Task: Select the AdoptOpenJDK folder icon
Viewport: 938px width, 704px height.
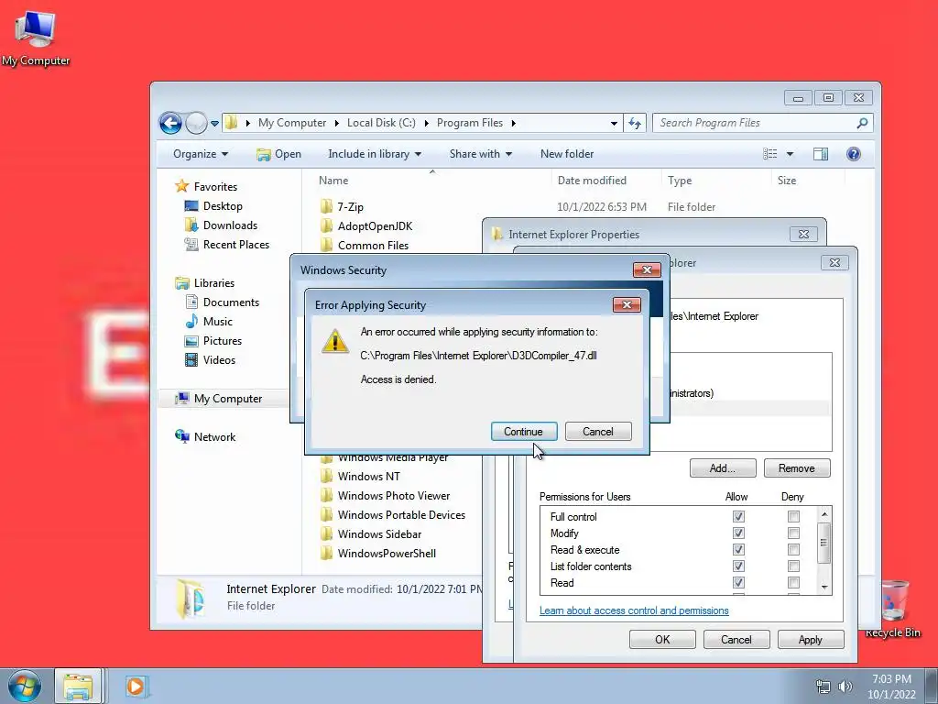Action: [327, 226]
